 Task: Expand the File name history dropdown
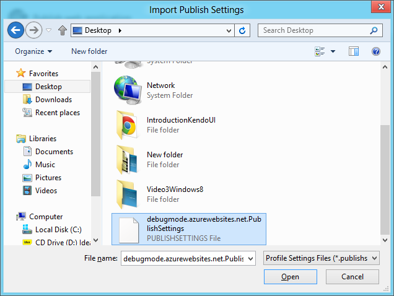click(x=250, y=258)
